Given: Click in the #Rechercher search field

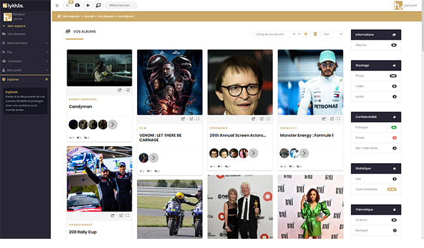Looking at the screenshot, I should [x=121, y=5].
